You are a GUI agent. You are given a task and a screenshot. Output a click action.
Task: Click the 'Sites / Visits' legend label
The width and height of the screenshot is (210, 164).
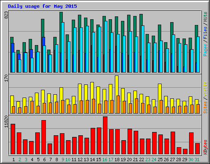(x=205, y=98)
